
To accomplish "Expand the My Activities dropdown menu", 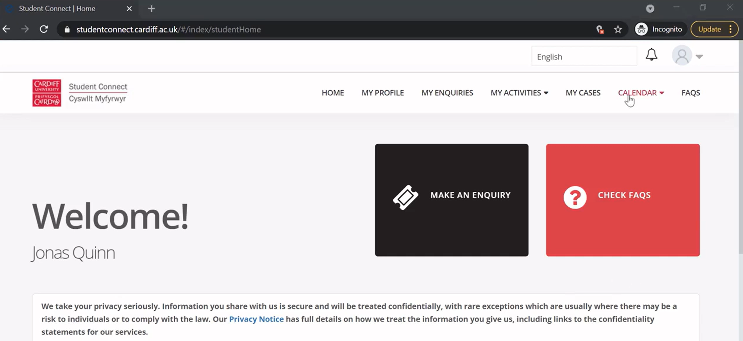I will click(x=519, y=93).
